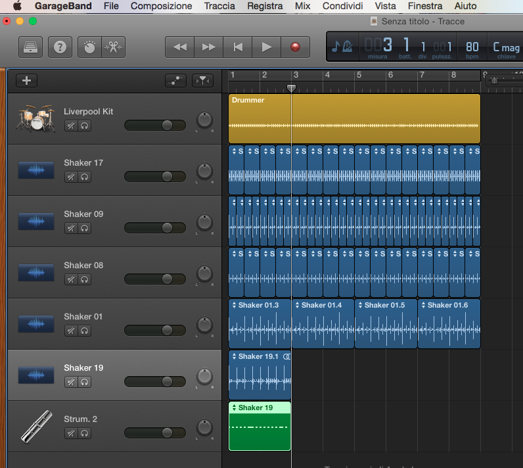
Task: Select the Shaker 17 track waveform icon
Action: click(36, 170)
